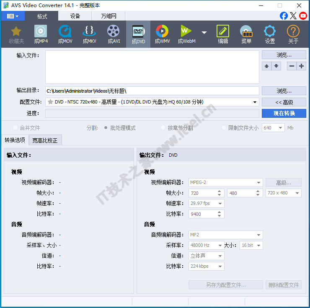Click 删除配置文件 button
The image size is (310, 308).
pyautogui.click(x=284, y=285)
